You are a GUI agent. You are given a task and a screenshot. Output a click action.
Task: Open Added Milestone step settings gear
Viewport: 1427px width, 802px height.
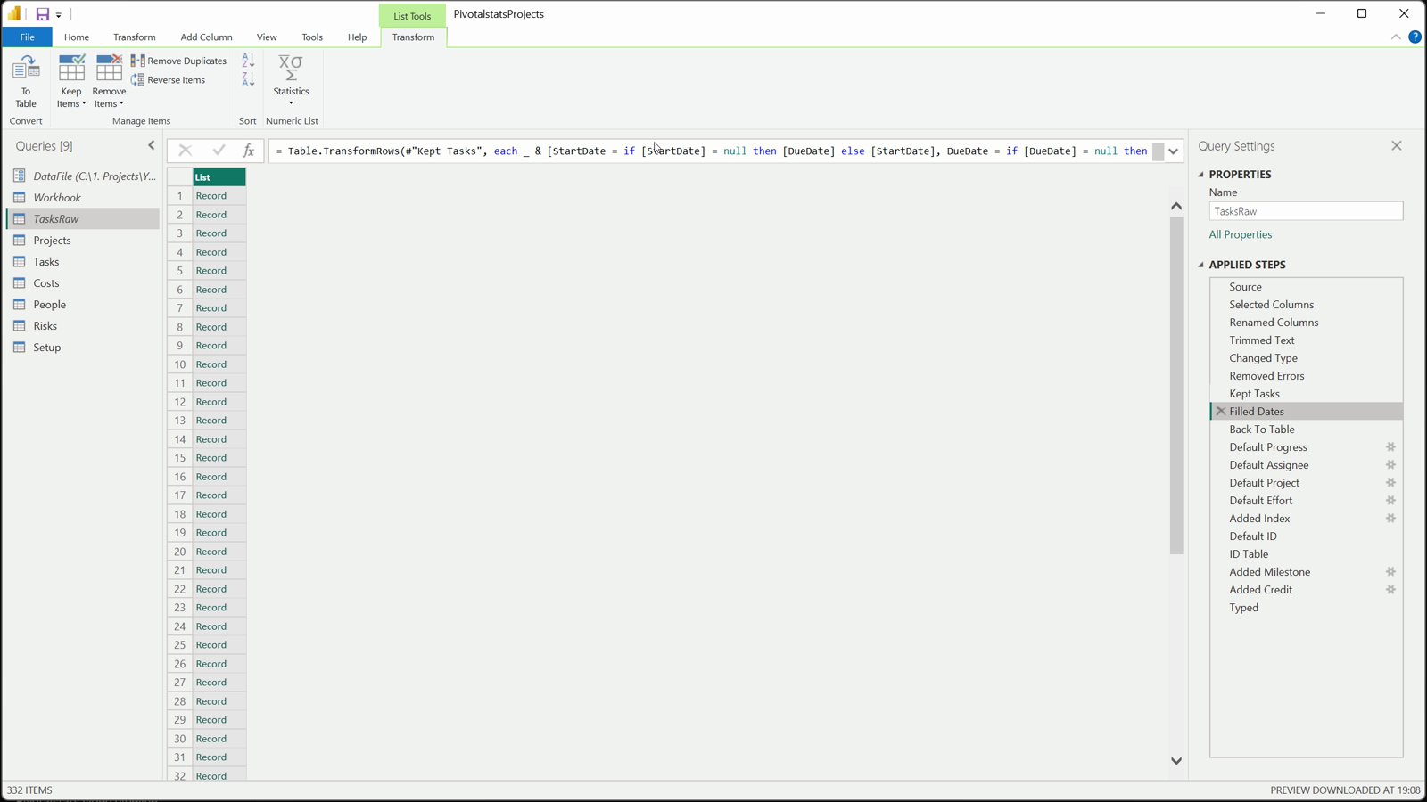click(1390, 572)
